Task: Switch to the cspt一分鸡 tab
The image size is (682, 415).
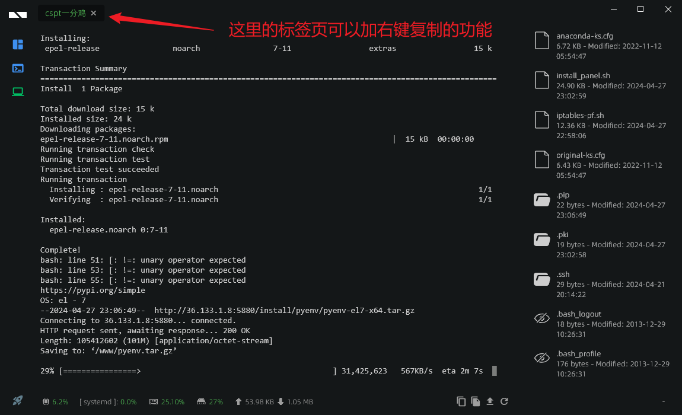Action: (x=65, y=14)
